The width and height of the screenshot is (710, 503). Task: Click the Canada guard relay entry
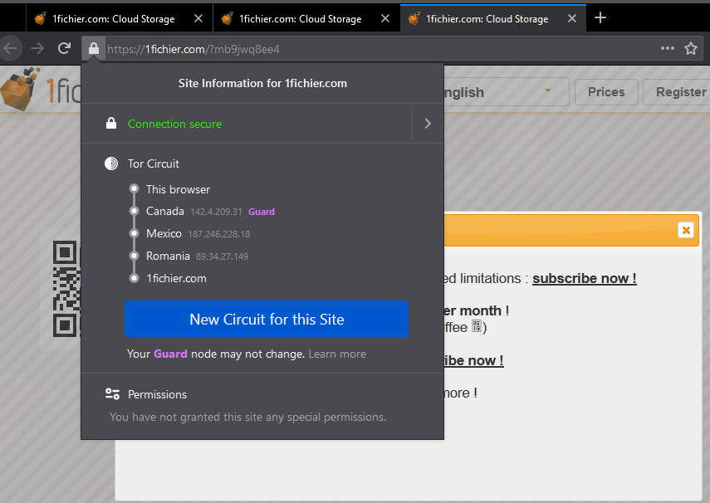[x=211, y=212]
